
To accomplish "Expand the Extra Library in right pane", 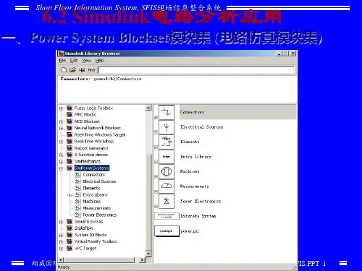I will pos(156,162).
